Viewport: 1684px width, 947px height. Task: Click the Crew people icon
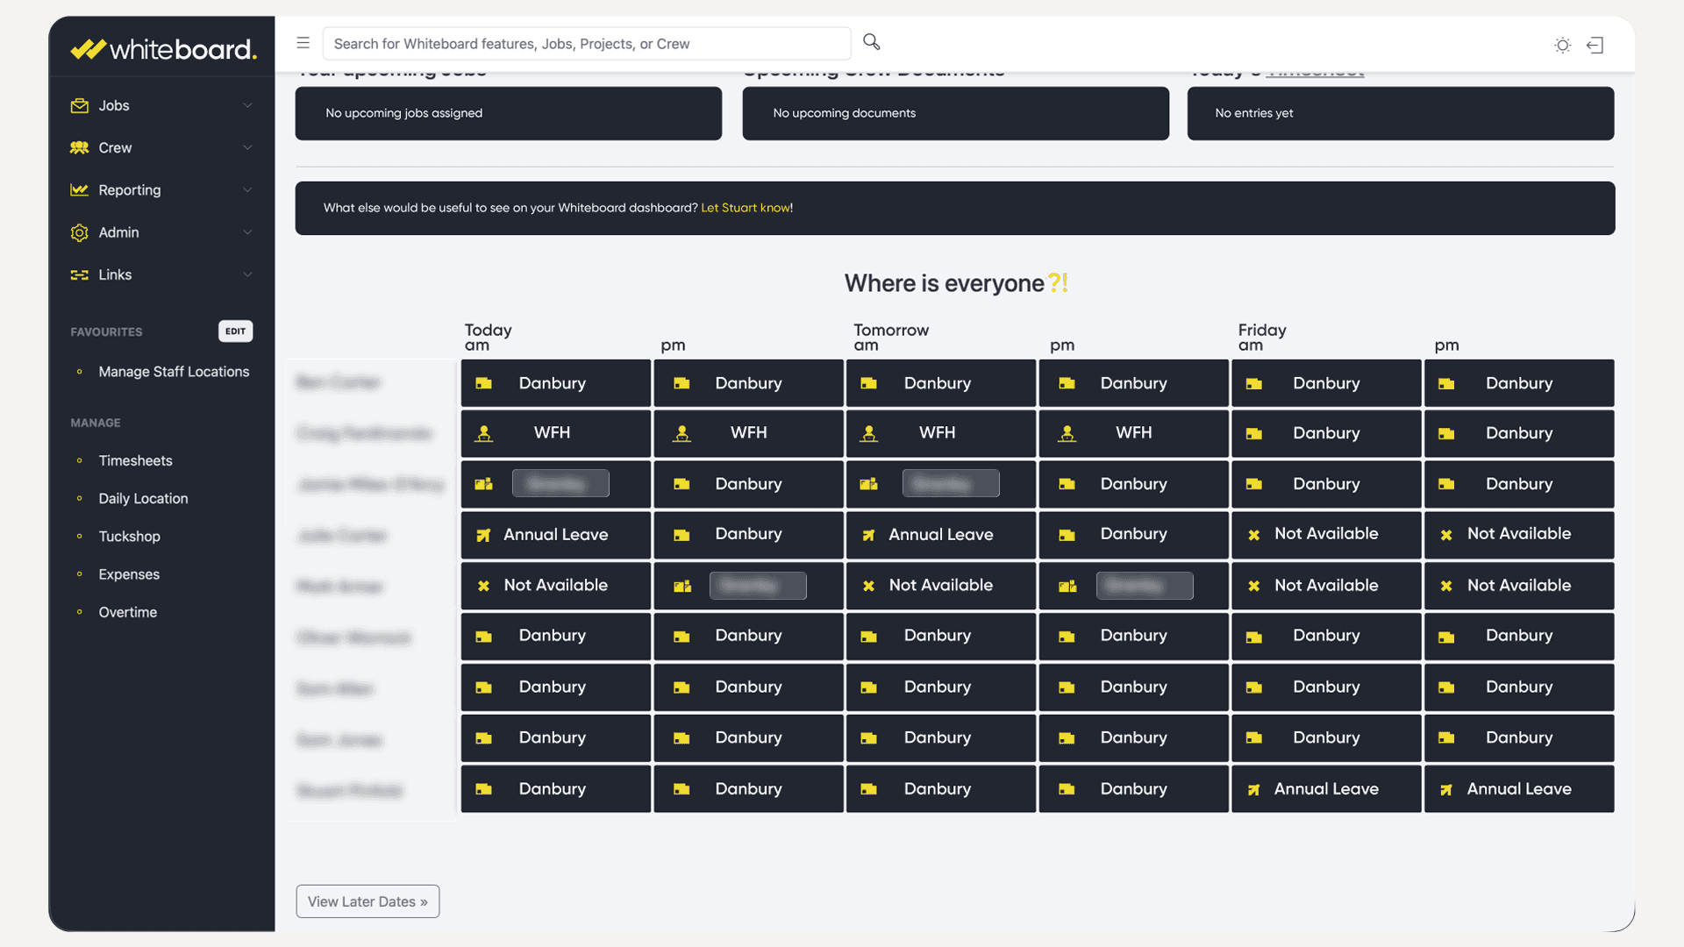coord(80,147)
